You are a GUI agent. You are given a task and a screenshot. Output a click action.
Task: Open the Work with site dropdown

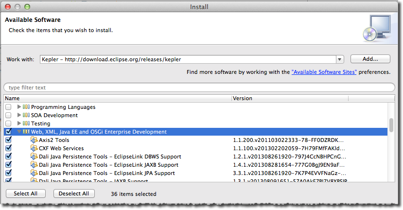tap(340, 59)
